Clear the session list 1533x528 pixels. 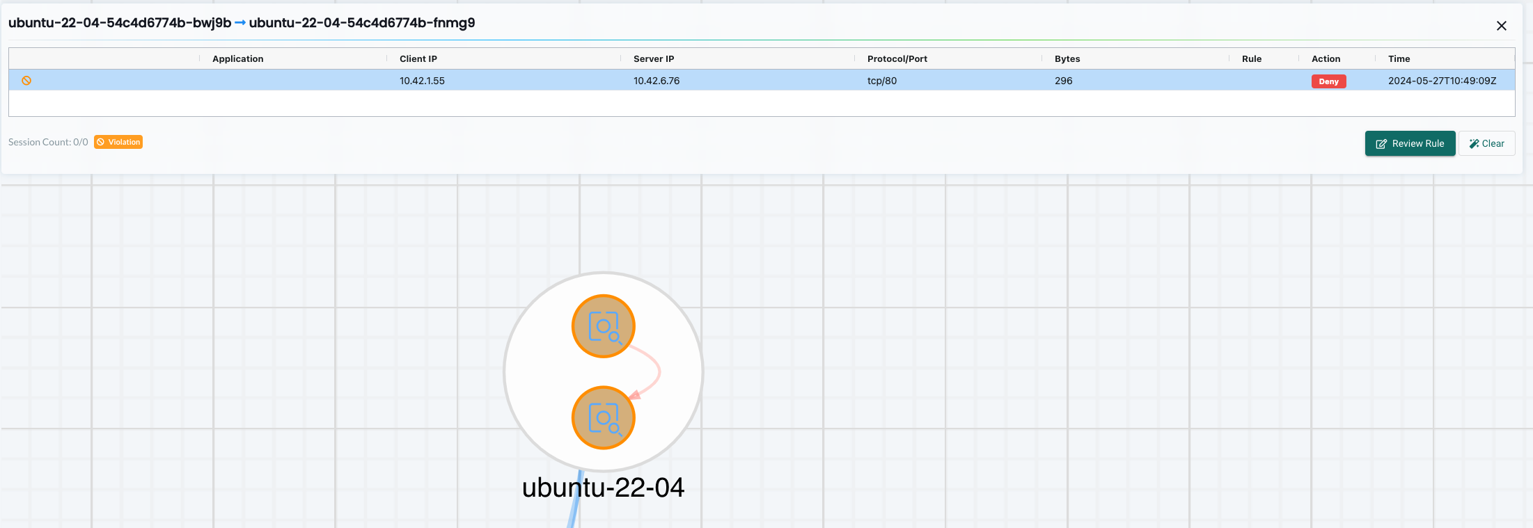[x=1487, y=143]
